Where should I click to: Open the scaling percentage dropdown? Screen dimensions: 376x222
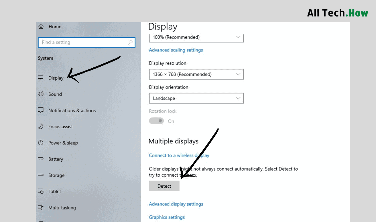(196, 37)
